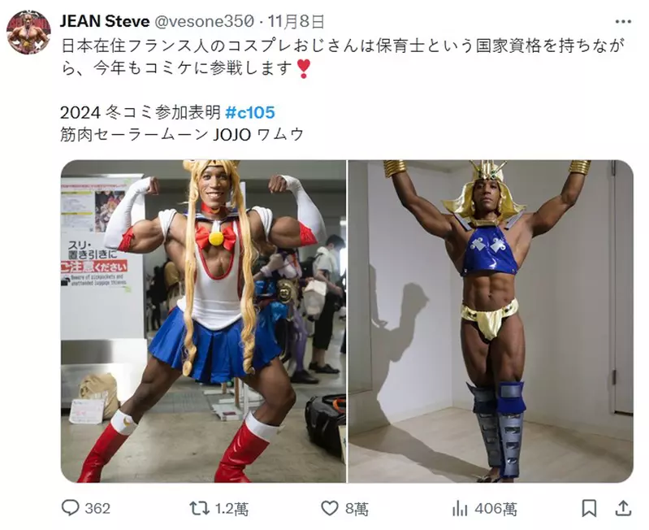Viewport: 649px width, 530px height.
Task: Click the retweet arrows icon
Action: pos(199,508)
